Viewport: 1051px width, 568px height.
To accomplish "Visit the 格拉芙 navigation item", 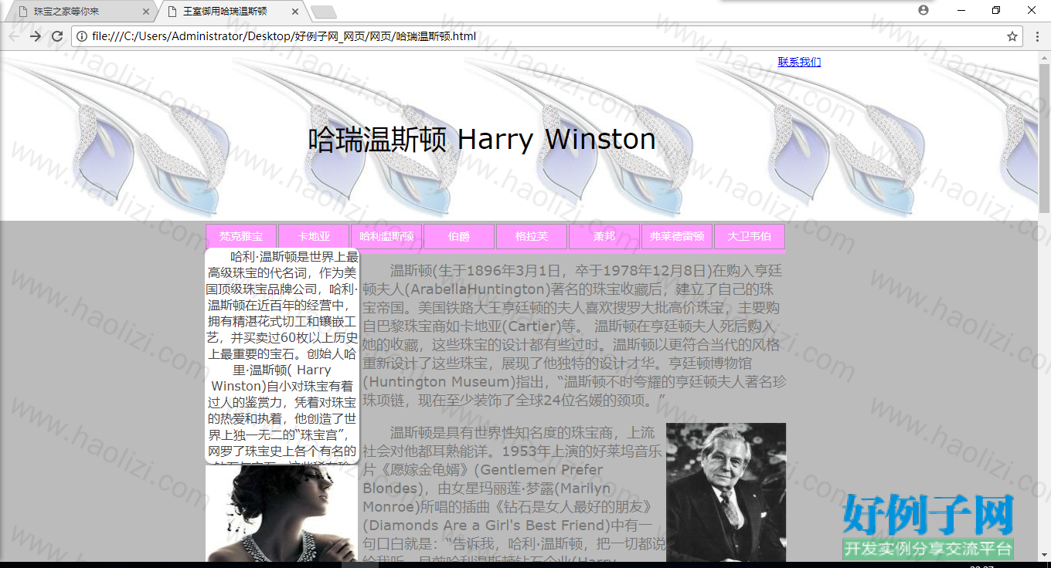I will coord(532,236).
